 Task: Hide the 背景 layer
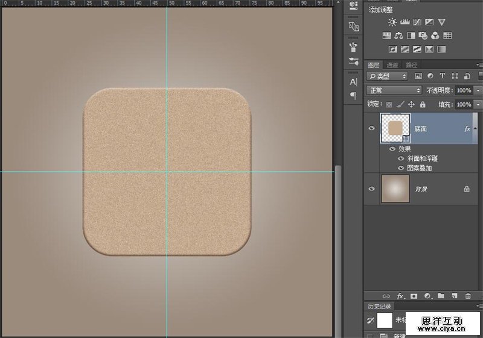(x=371, y=189)
